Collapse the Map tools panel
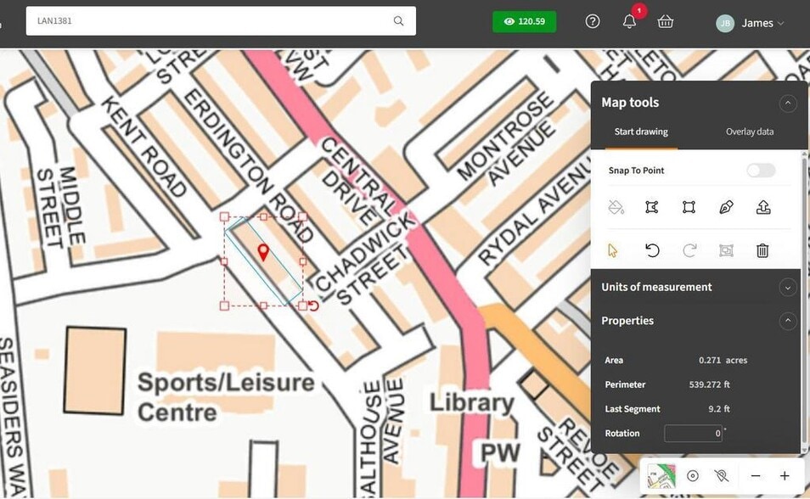 click(788, 103)
